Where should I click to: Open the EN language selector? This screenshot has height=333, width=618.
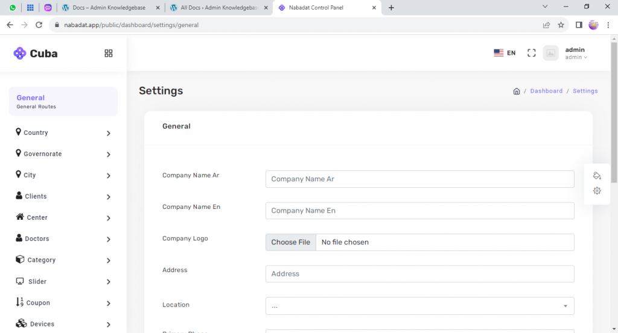coord(505,53)
